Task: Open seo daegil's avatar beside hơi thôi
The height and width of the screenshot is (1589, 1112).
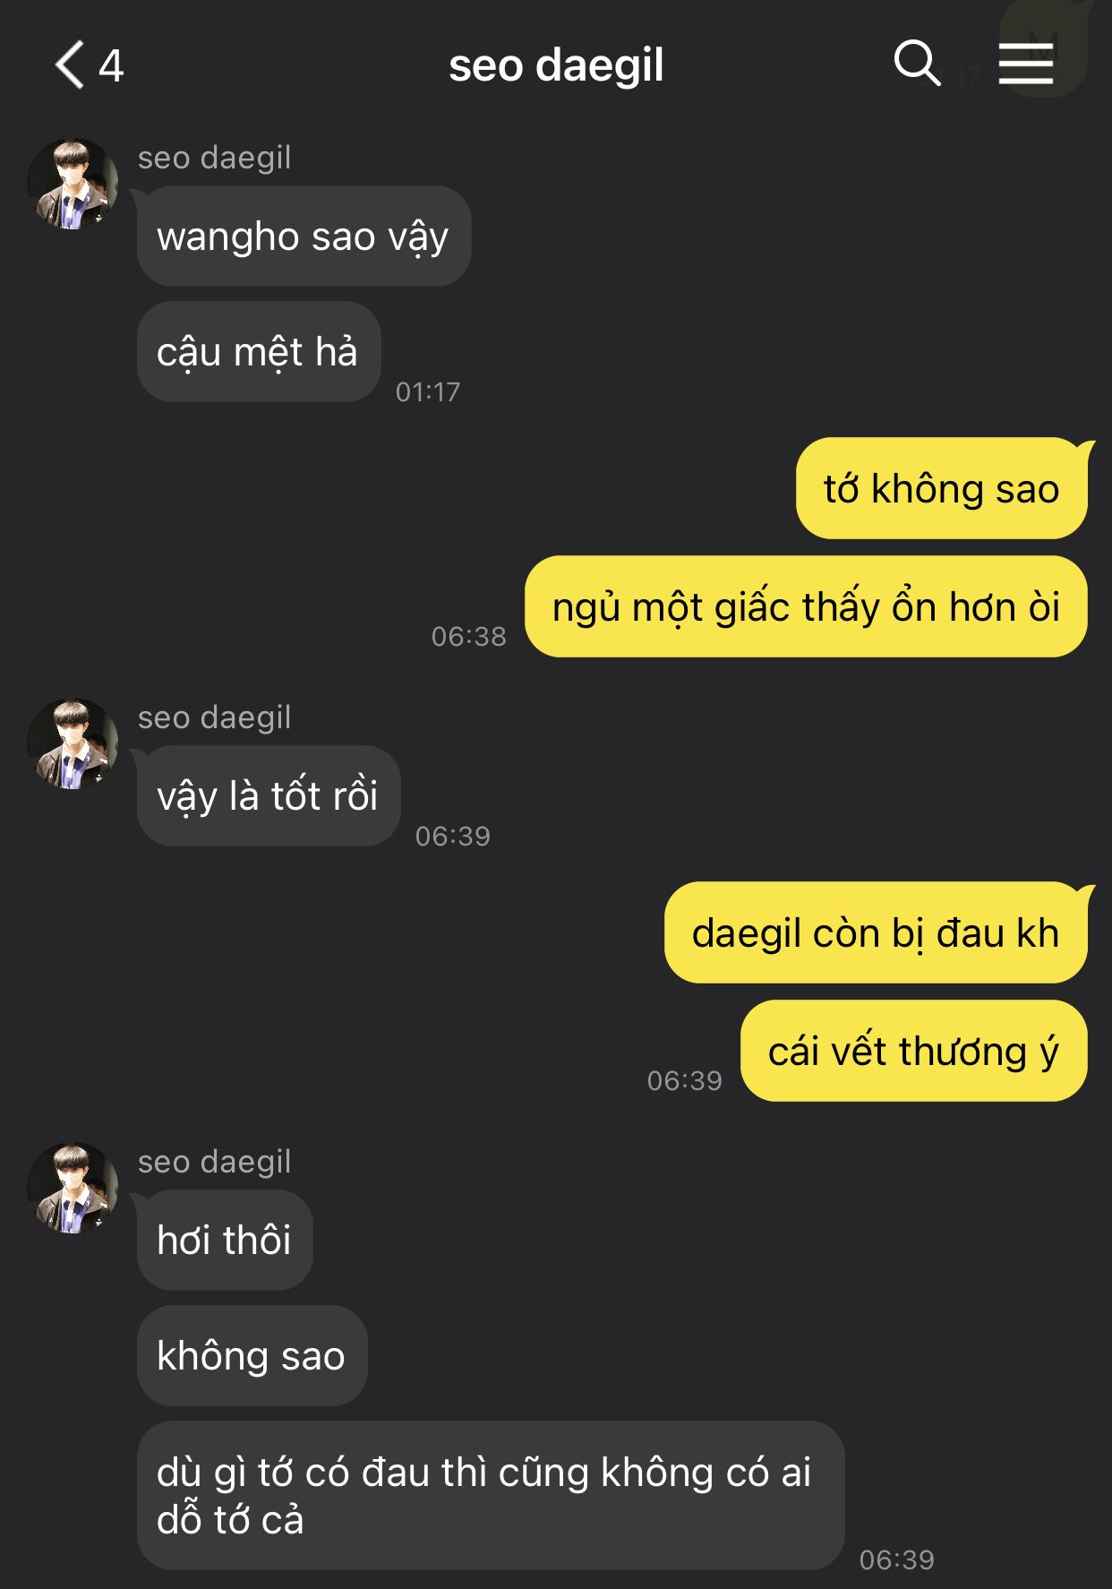Action: point(73,1189)
